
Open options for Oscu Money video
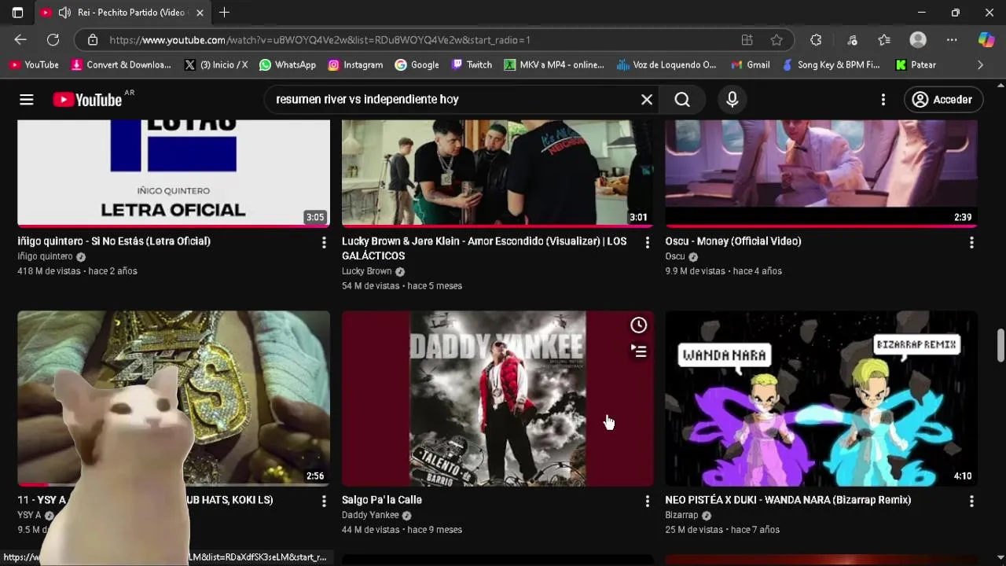[x=971, y=243]
